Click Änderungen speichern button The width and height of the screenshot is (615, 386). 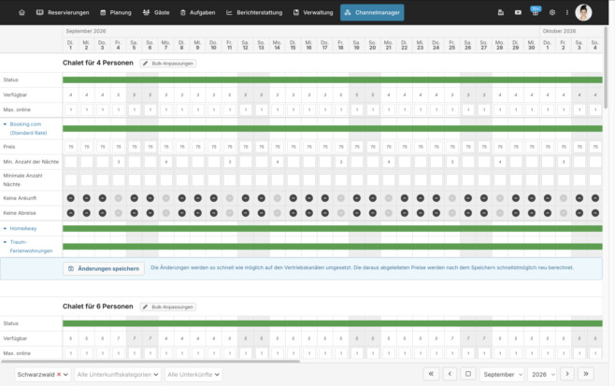(x=104, y=269)
